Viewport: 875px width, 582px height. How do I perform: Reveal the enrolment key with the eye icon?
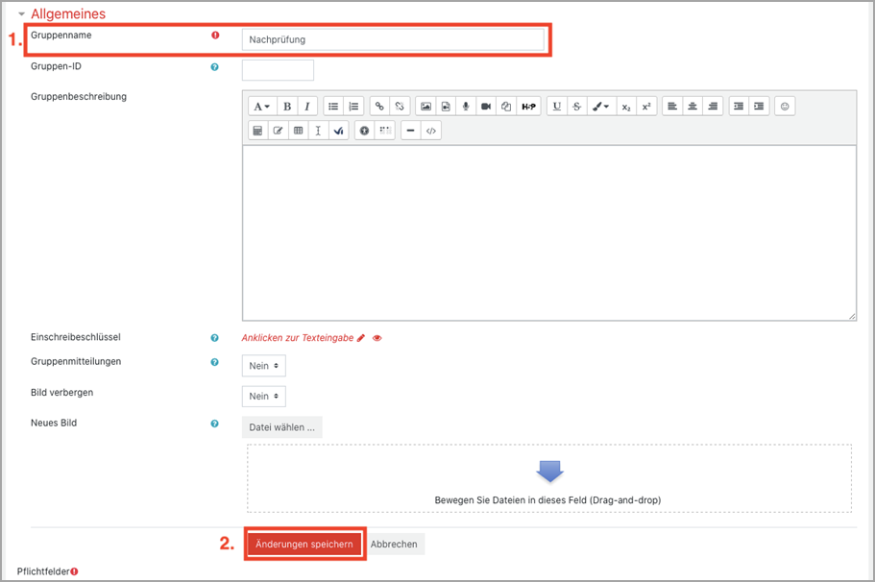click(377, 338)
